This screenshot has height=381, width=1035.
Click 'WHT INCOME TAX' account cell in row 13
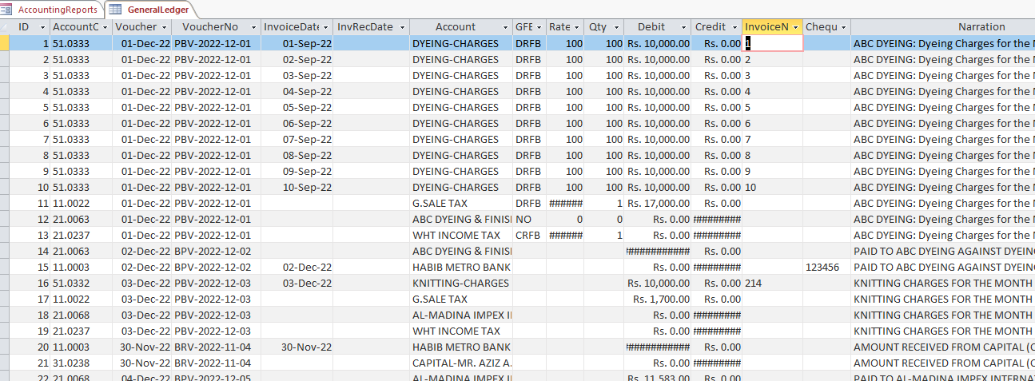click(461, 235)
